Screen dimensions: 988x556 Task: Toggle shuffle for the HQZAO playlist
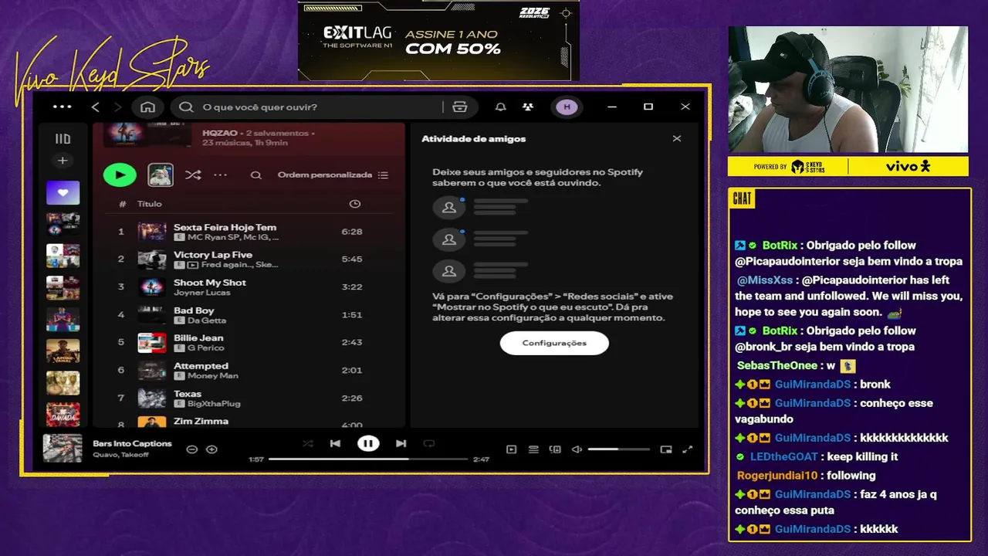(193, 175)
